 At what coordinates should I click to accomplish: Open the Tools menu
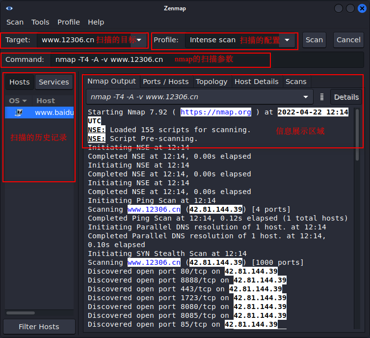pyautogui.click(x=40, y=22)
